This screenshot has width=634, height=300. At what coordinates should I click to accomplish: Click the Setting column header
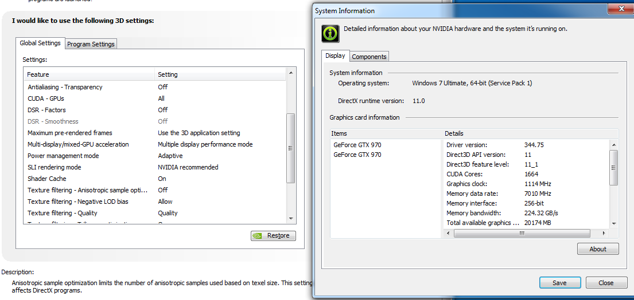pyautogui.click(x=220, y=74)
